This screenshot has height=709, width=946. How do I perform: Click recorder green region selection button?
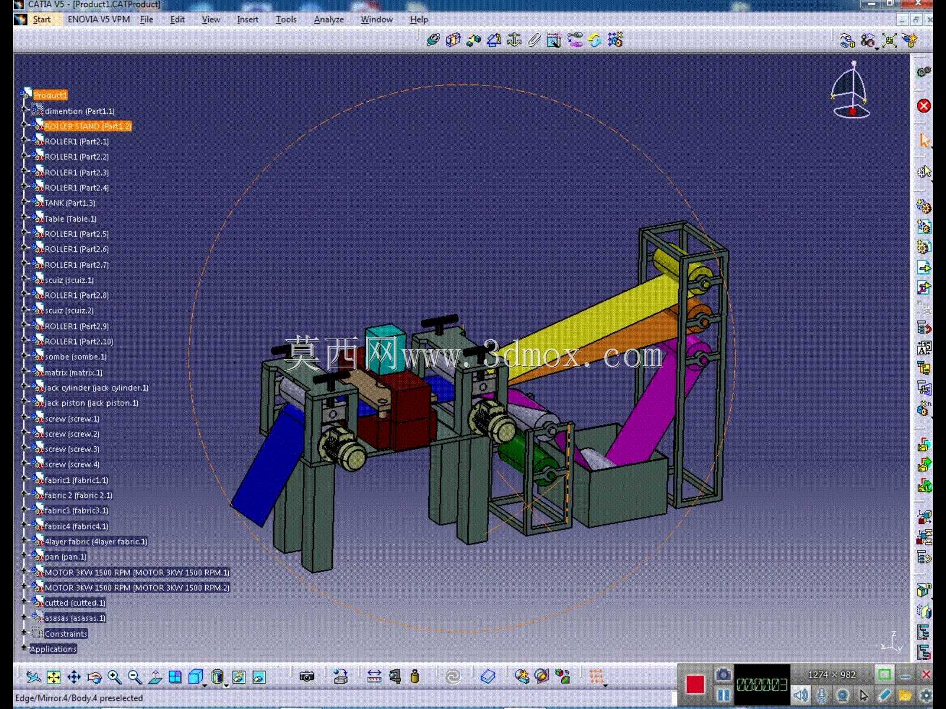tap(885, 675)
